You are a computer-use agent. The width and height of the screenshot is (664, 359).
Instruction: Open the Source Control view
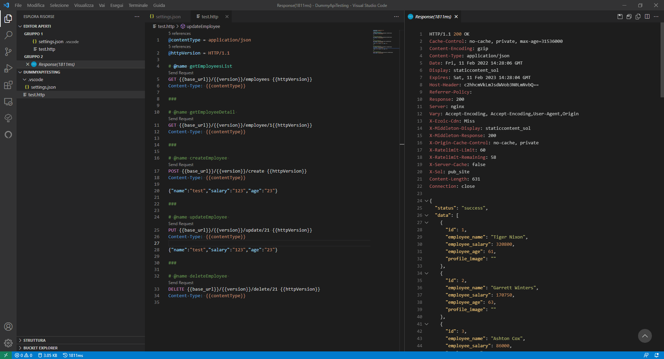pos(8,52)
